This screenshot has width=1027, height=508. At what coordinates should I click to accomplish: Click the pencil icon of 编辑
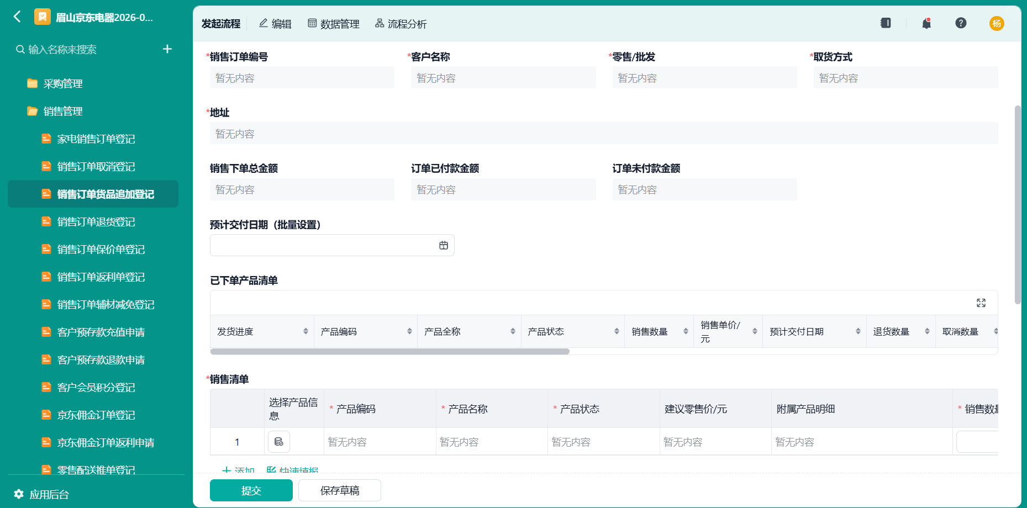pyautogui.click(x=264, y=23)
